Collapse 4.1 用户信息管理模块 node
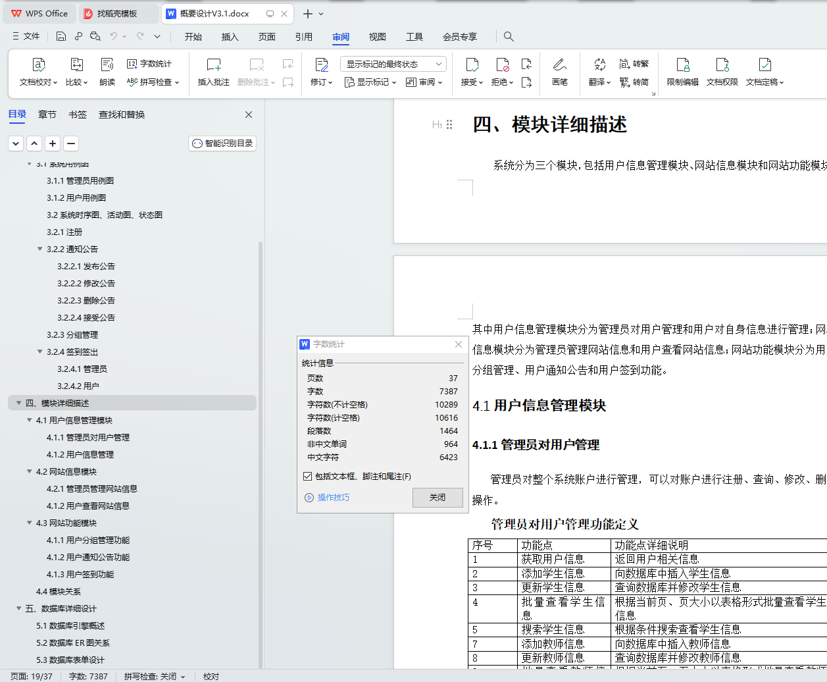The image size is (827, 682). point(30,420)
